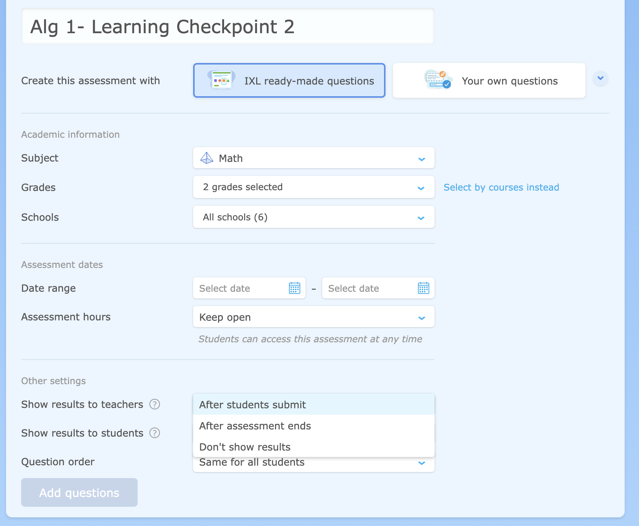Open the Grades dropdown showing 2 grades selected
The height and width of the screenshot is (526, 639).
[x=313, y=187]
